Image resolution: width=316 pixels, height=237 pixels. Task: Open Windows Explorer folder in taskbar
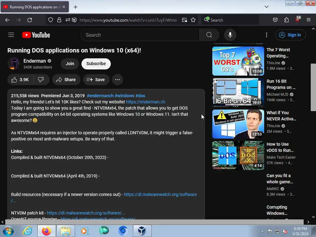coord(66,231)
